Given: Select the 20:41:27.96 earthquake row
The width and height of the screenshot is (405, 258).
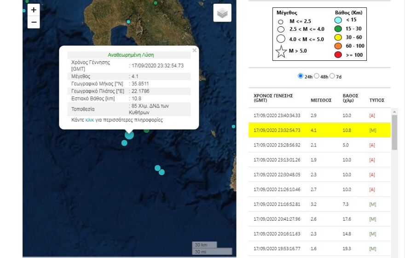Looking at the screenshot, I should (x=319, y=219).
